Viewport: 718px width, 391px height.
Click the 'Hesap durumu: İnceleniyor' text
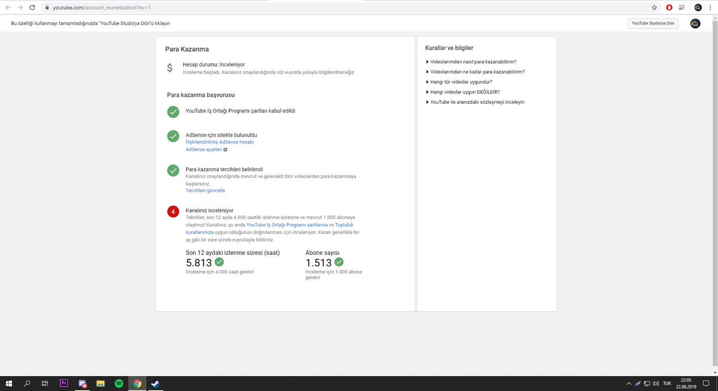click(x=214, y=64)
